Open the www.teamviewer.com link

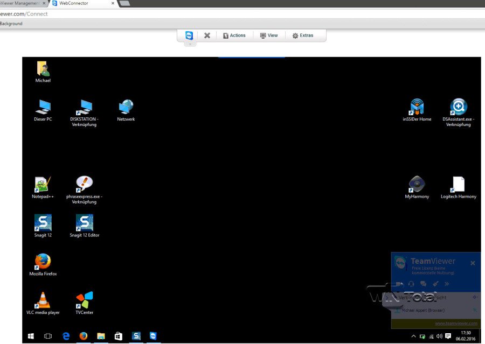click(x=456, y=324)
